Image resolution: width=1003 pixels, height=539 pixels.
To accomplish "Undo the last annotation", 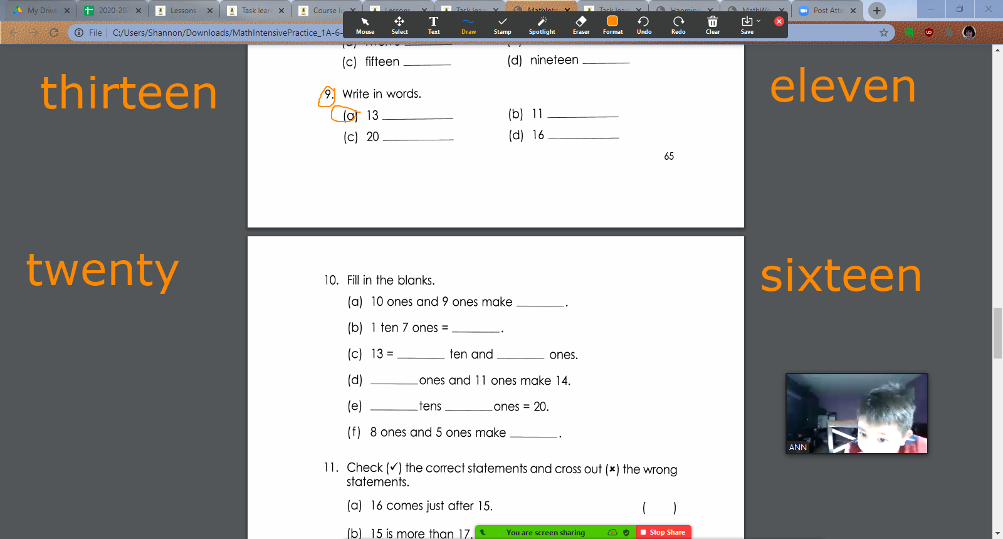I will pos(644,26).
